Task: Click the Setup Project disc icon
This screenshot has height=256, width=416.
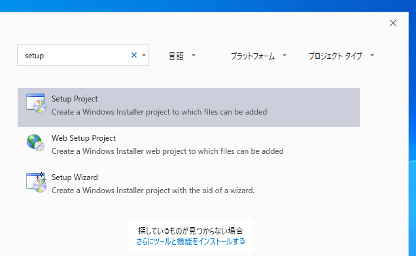Action: pos(37,103)
